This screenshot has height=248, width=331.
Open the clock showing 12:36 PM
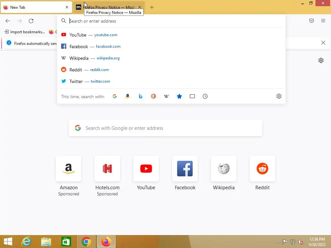point(317,242)
